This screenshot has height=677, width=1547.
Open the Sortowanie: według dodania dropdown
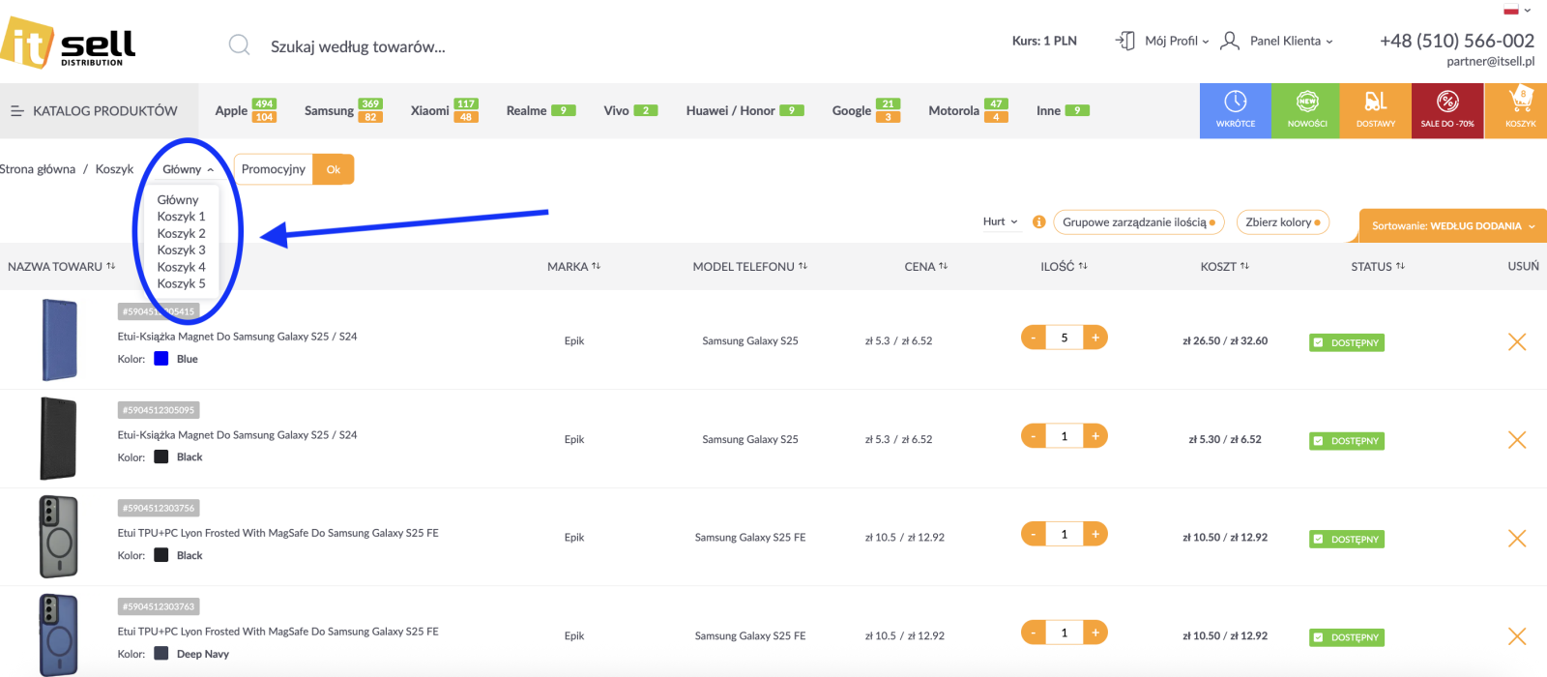[1452, 225]
